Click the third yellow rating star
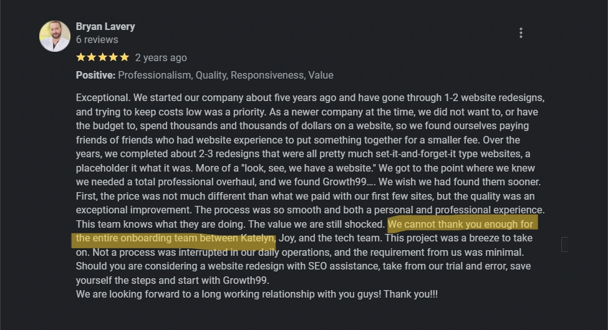Image resolution: width=608 pixels, height=330 pixels. [x=102, y=57]
